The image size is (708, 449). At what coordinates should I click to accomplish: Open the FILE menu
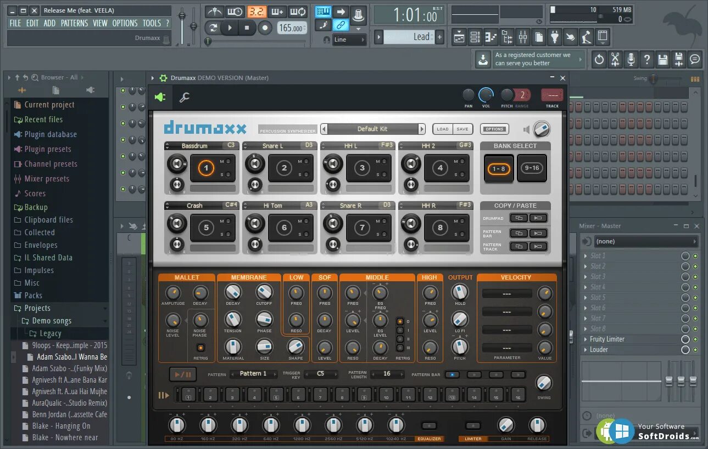[15, 23]
